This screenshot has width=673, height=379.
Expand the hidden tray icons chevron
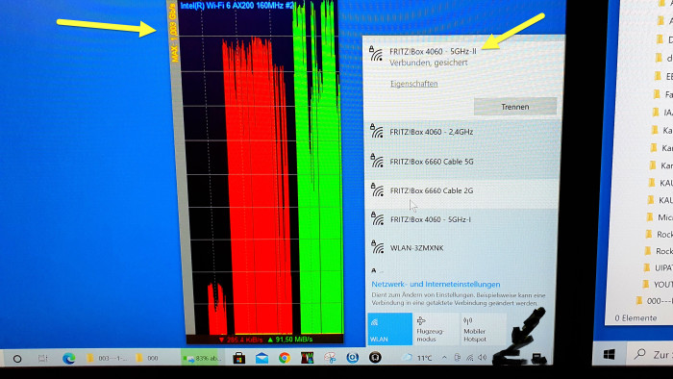[444, 357]
